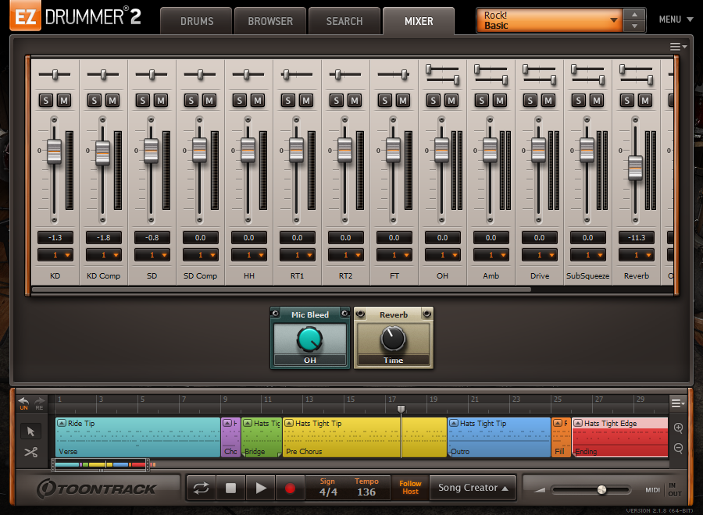Mute the HH channel
This screenshot has width=703, height=515.
258,101
